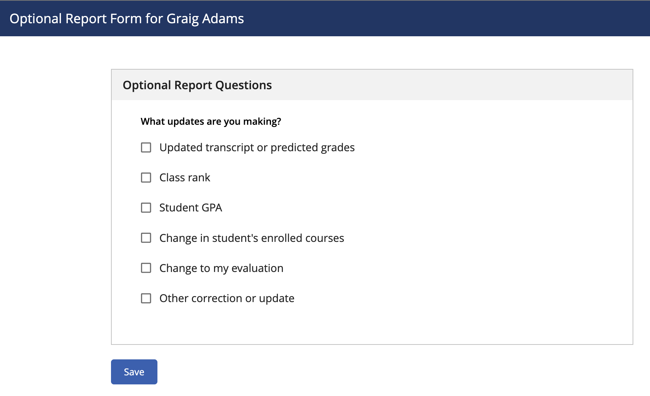Tick the Class rank checkbox

pyautogui.click(x=146, y=178)
